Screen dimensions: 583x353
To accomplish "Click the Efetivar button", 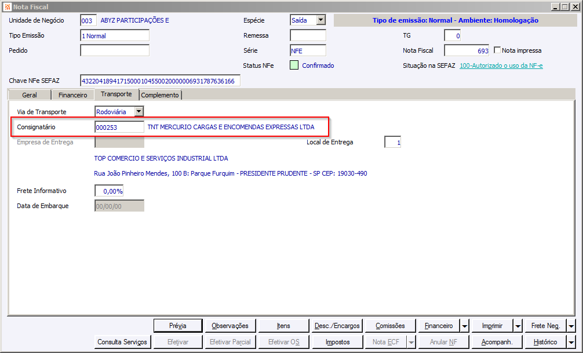I will click(178, 342).
